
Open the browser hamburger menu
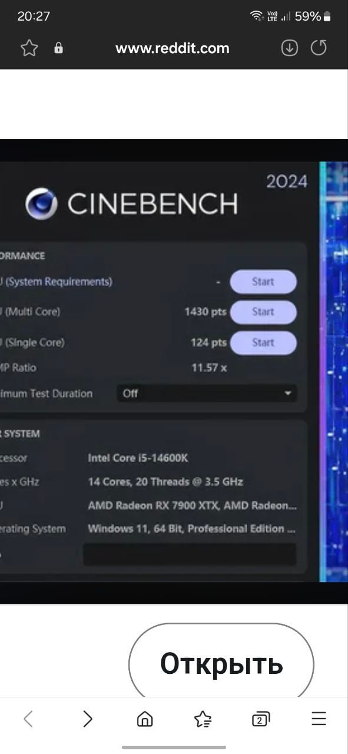(x=319, y=719)
